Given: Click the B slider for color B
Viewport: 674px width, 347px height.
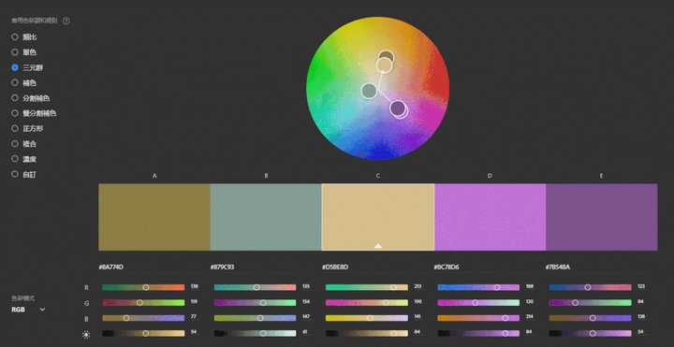Looking at the screenshot, I should point(255,318).
